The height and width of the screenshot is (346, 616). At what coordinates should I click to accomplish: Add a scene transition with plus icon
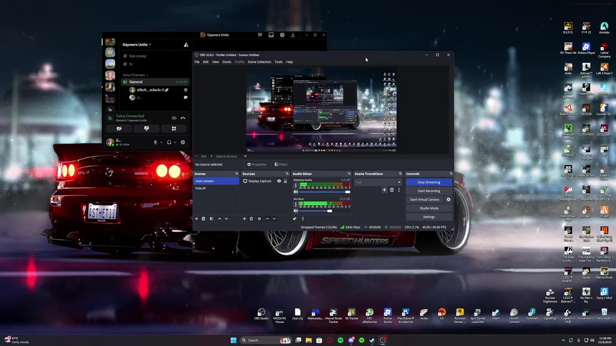pos(384,190)
